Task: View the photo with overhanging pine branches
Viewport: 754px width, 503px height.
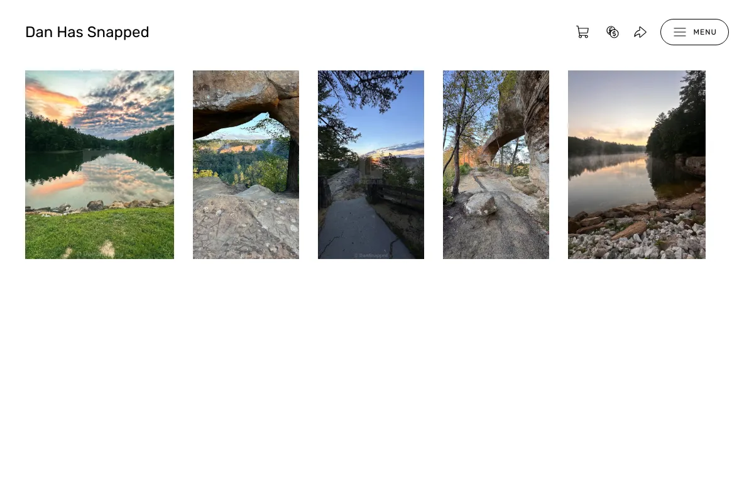Action: coord(371,165)
